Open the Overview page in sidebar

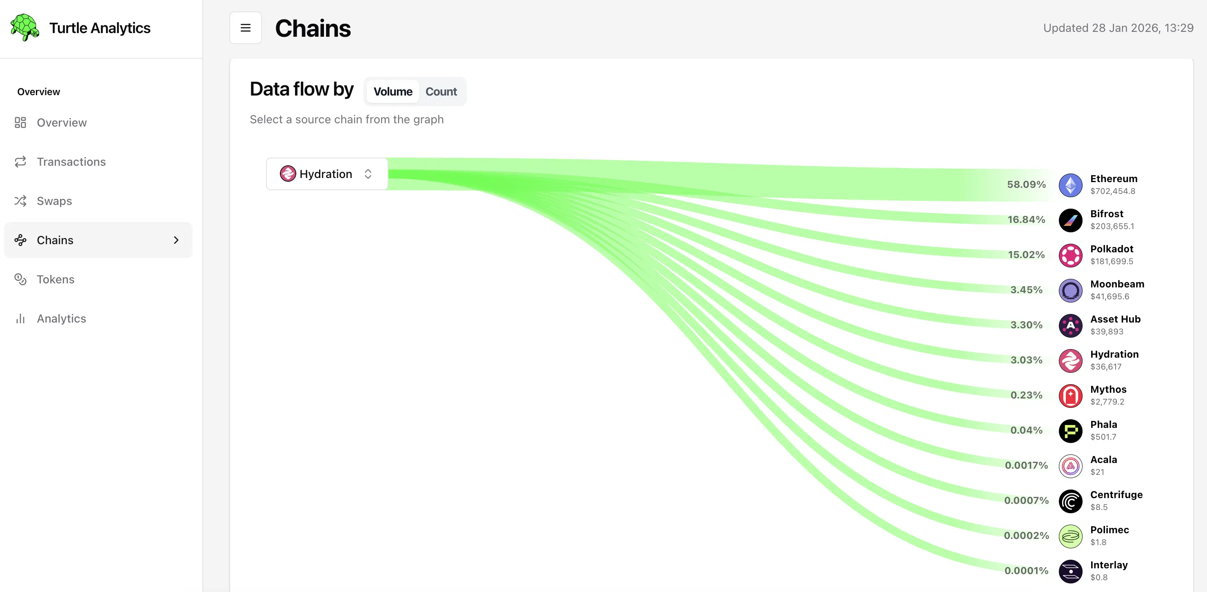click(61, 123)
